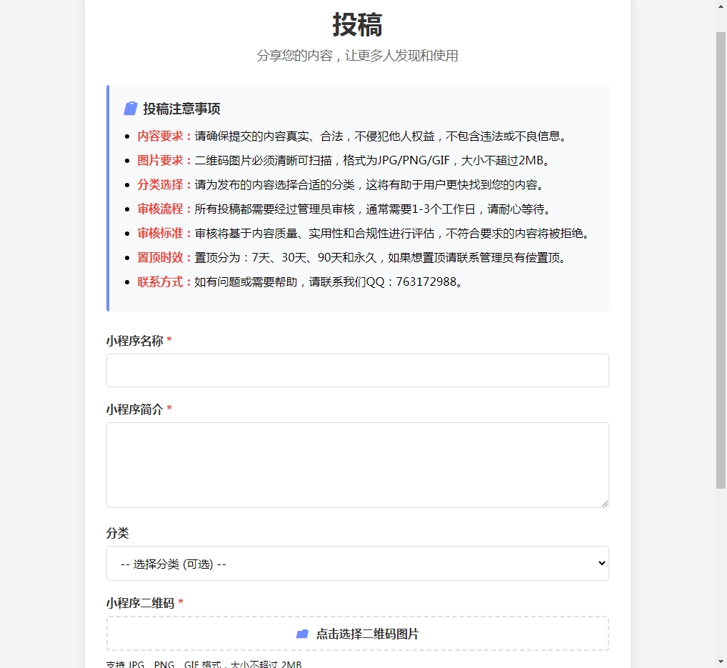The width and height of the screenshot is (727, 668).
Task: Expand the category selection arrow
Action: [602, 563]
